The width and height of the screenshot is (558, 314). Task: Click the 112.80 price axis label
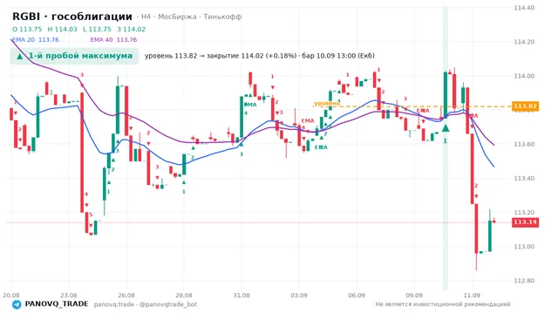click(524, 281)
